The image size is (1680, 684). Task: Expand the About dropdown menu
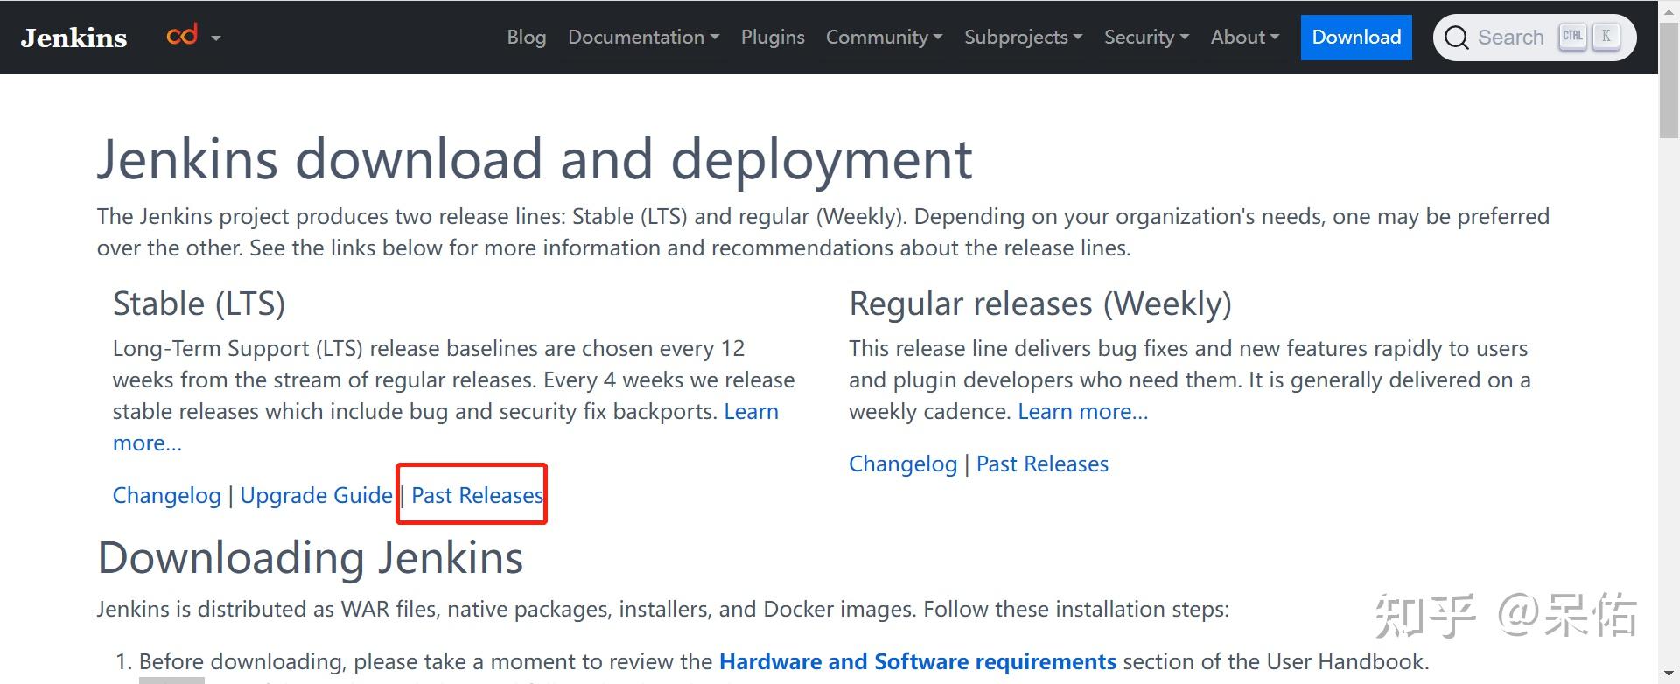point(1244,38)
